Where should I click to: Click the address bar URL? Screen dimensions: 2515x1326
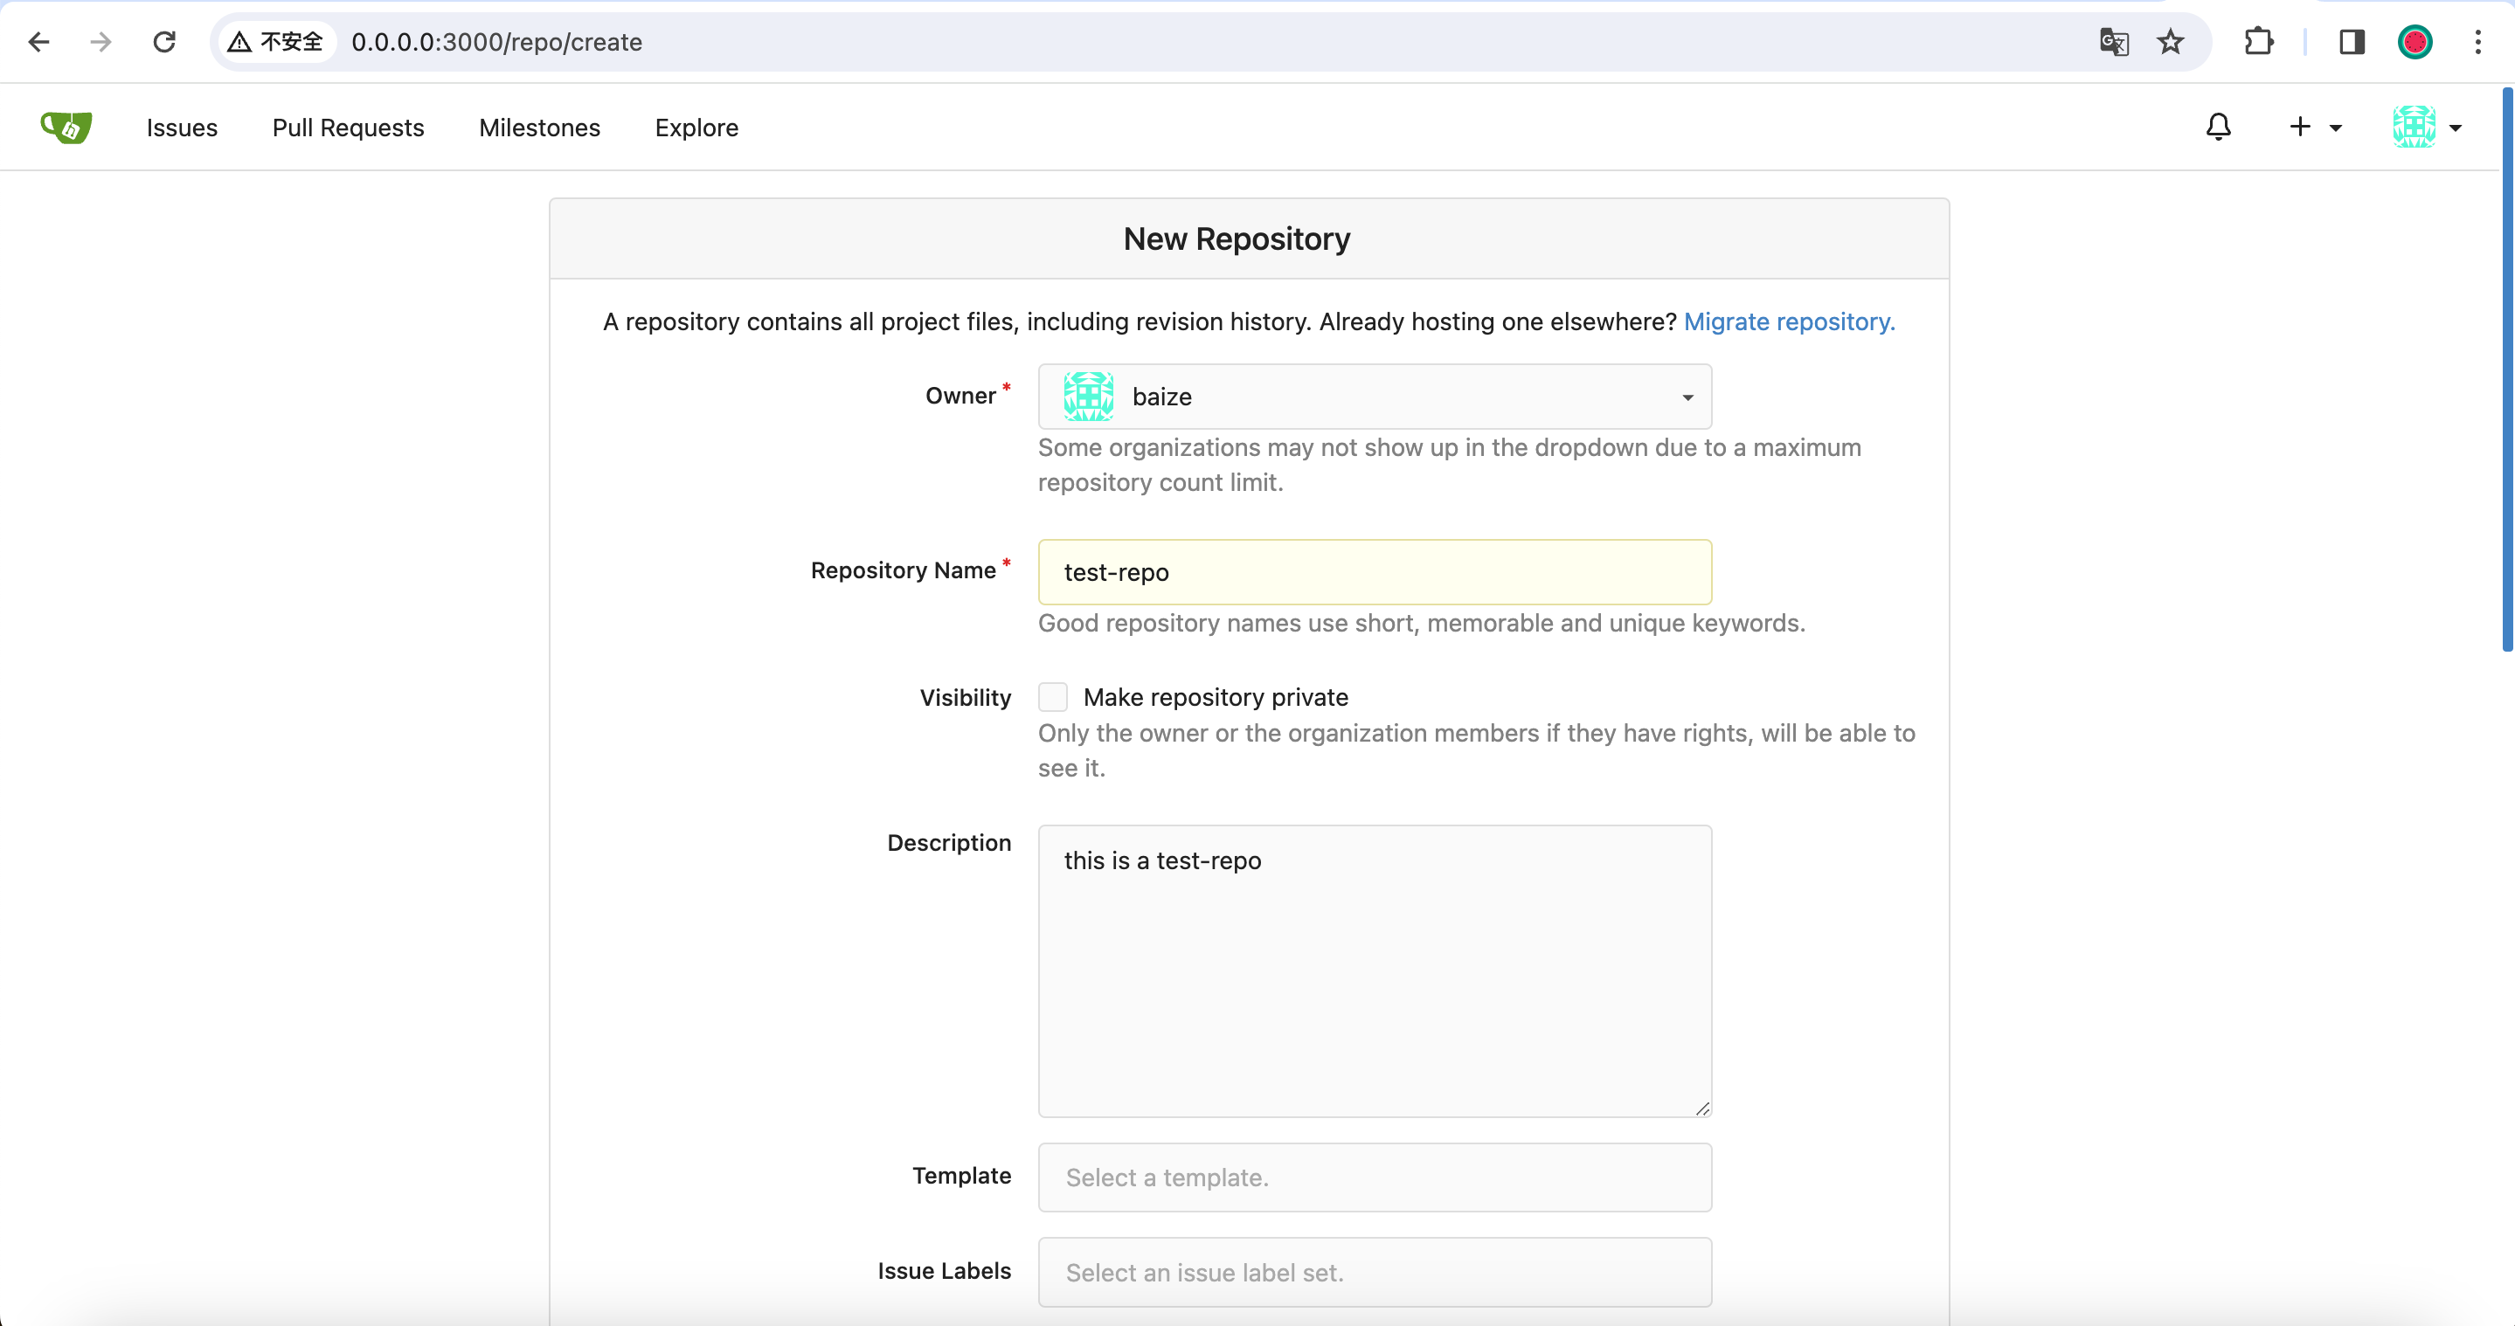(496, 42)
